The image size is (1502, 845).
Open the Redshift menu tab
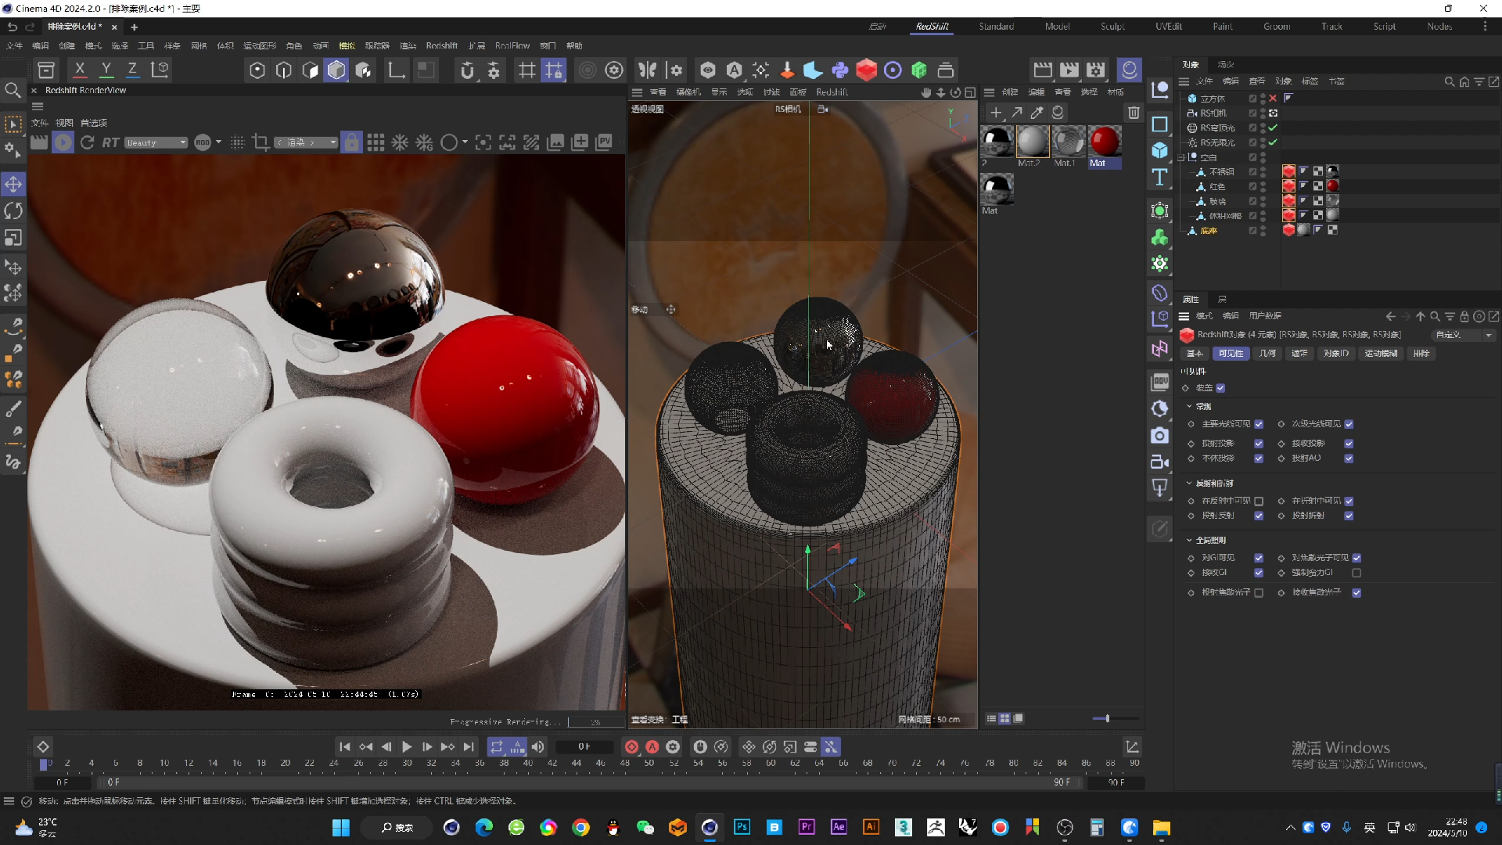[x=440, y=45]
